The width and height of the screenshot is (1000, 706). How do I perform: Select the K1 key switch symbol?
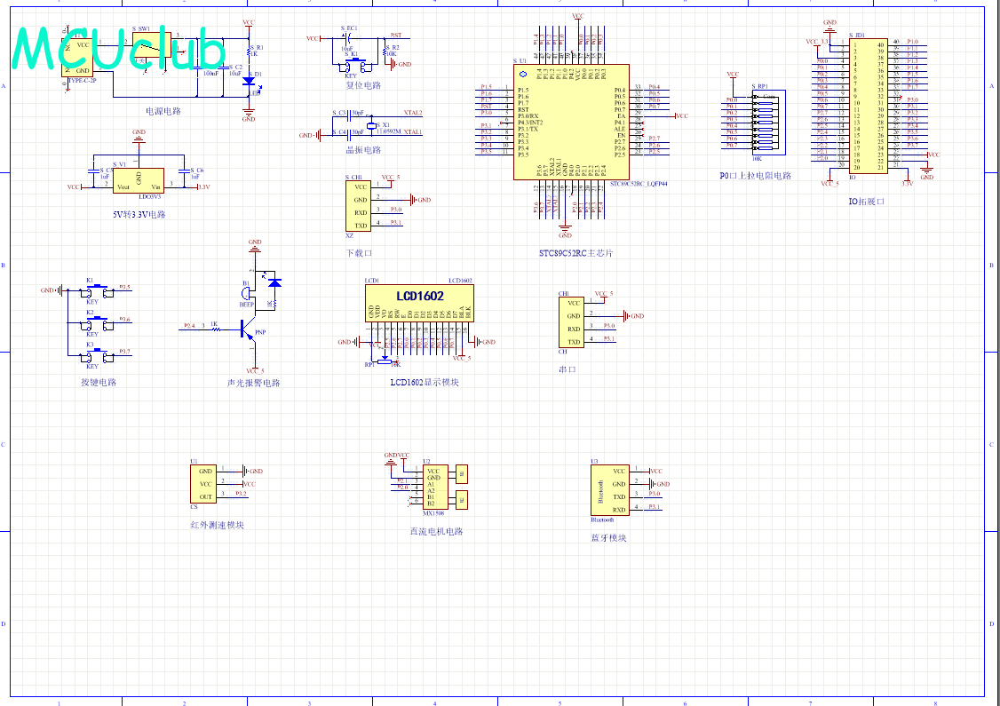pos(97,291)
